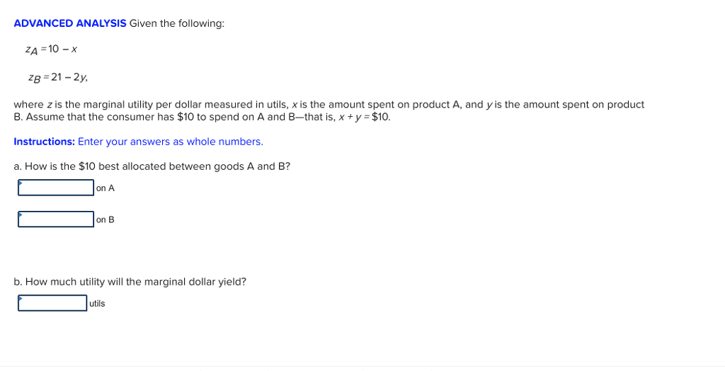Screen dimensions: 725x371
Task: Select the utils answer input box
Action: click(x=52, y=303)
